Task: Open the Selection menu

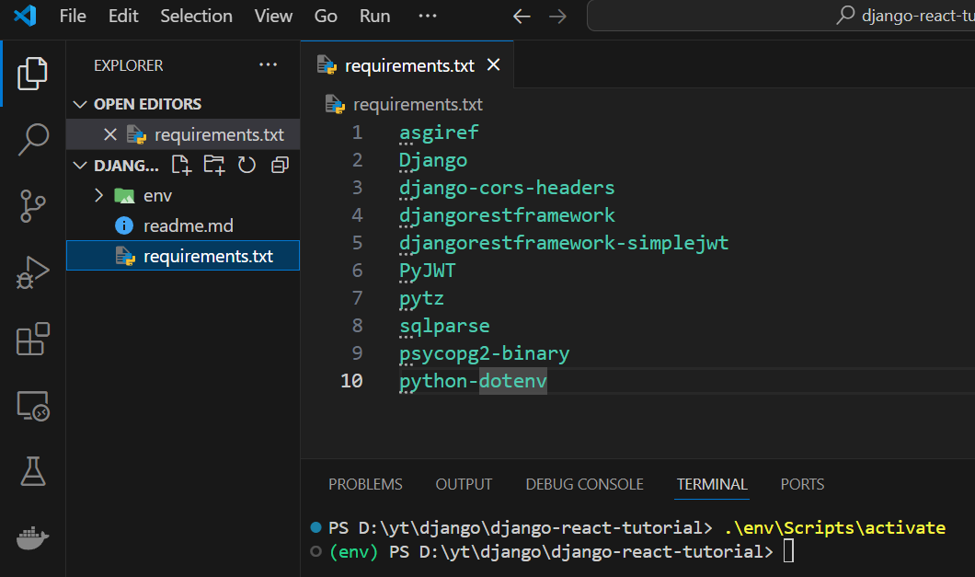Action: pos(196,17)
